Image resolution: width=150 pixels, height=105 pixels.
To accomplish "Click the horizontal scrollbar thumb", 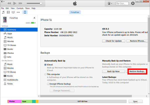I will click(86, 96).
